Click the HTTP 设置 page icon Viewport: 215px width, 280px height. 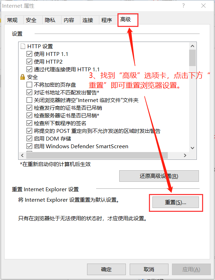[23, 46]
